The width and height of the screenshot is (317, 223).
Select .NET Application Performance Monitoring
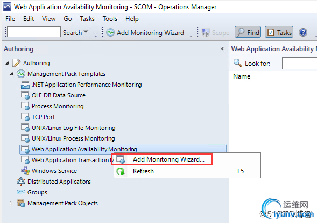click(87, 85)
